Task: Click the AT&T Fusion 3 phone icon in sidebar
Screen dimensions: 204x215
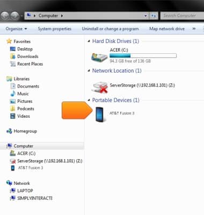Action: click(13, 168)
